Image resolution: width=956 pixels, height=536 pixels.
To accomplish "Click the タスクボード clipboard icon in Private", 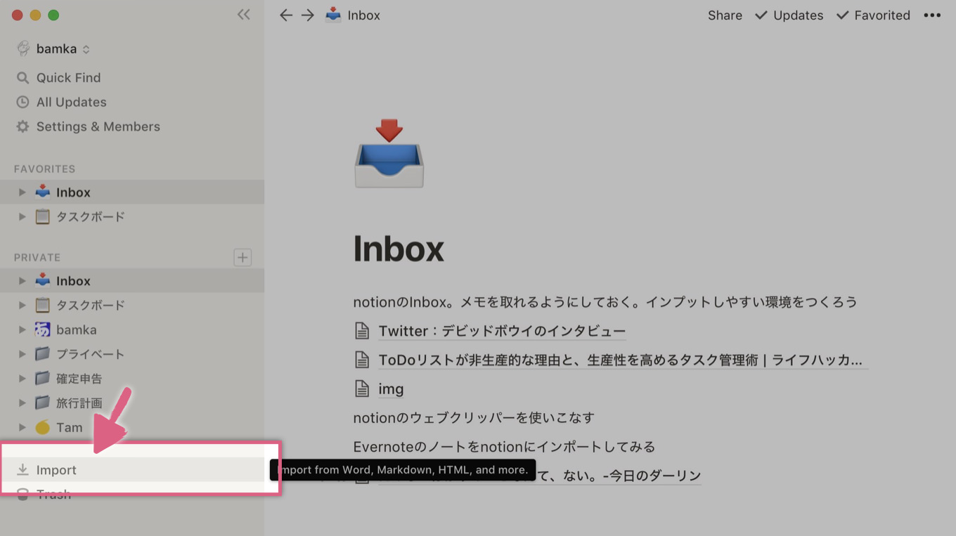I will (43, 305).
